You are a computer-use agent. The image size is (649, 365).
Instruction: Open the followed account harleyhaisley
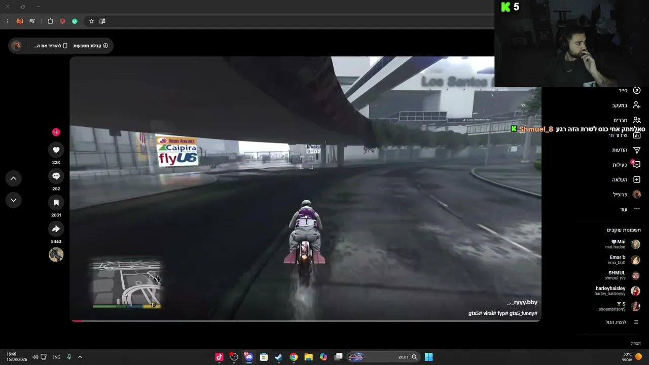pos(618,291)
